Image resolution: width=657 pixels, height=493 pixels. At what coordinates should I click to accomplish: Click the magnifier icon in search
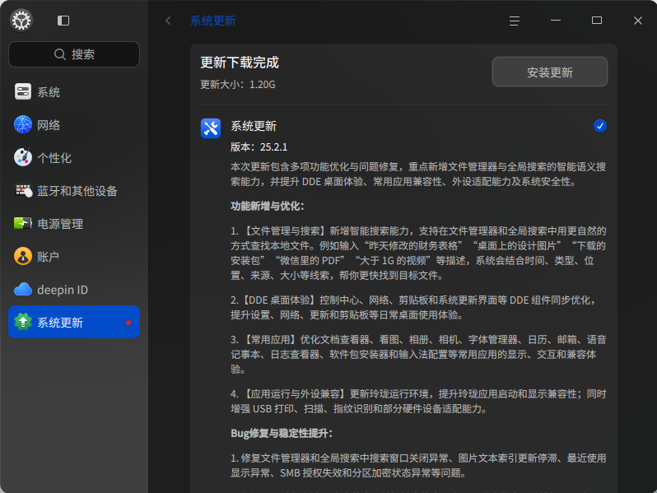(60, 54)
